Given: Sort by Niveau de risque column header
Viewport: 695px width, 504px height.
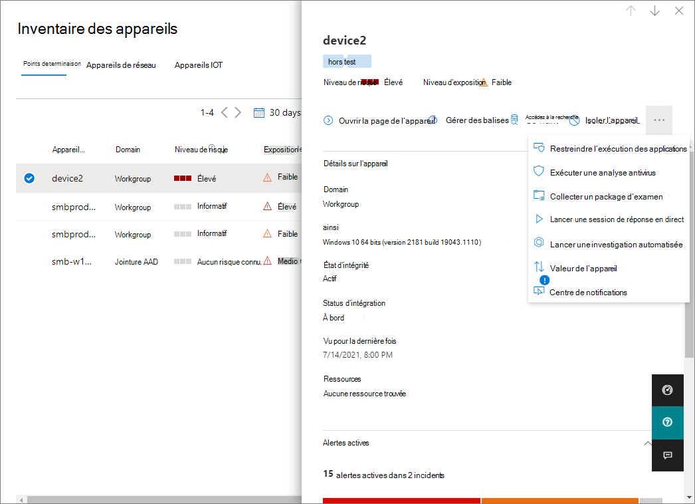Looking at the screenshot, I should [201, 150].
